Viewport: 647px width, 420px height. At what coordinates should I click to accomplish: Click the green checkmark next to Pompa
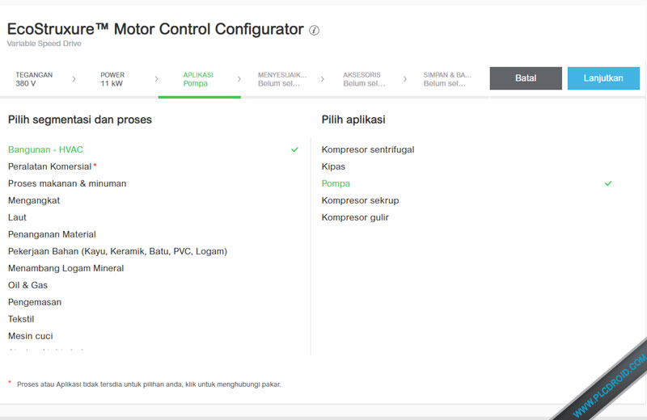tap(608, 183)
